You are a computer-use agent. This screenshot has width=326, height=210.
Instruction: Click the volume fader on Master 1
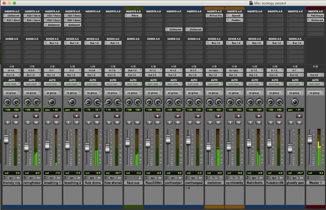coord(310,139)
